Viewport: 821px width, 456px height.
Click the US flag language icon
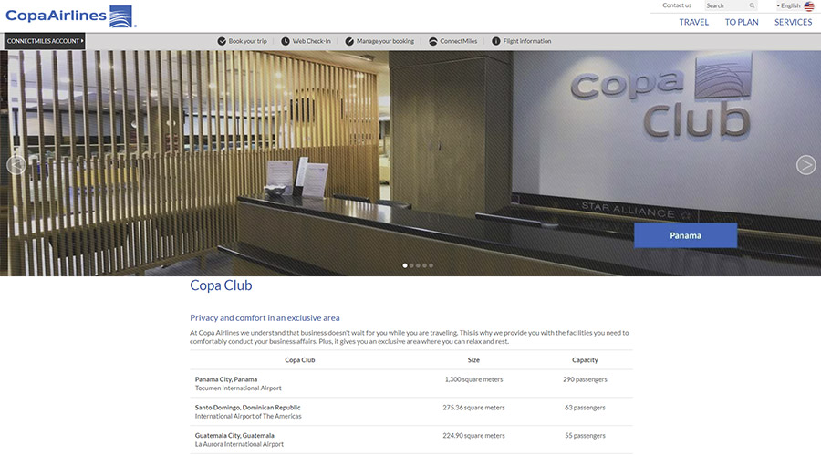pyautogui.click(x=809, y=5)
